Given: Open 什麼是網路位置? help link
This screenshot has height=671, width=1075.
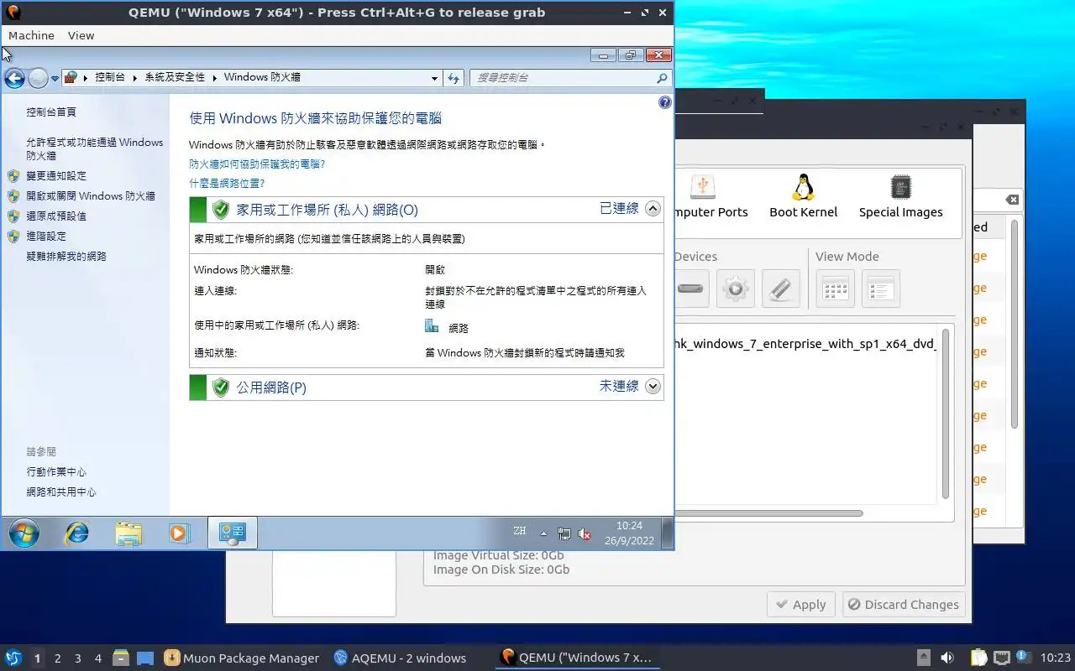Looking at the screenshot, I should click(227, 183).
